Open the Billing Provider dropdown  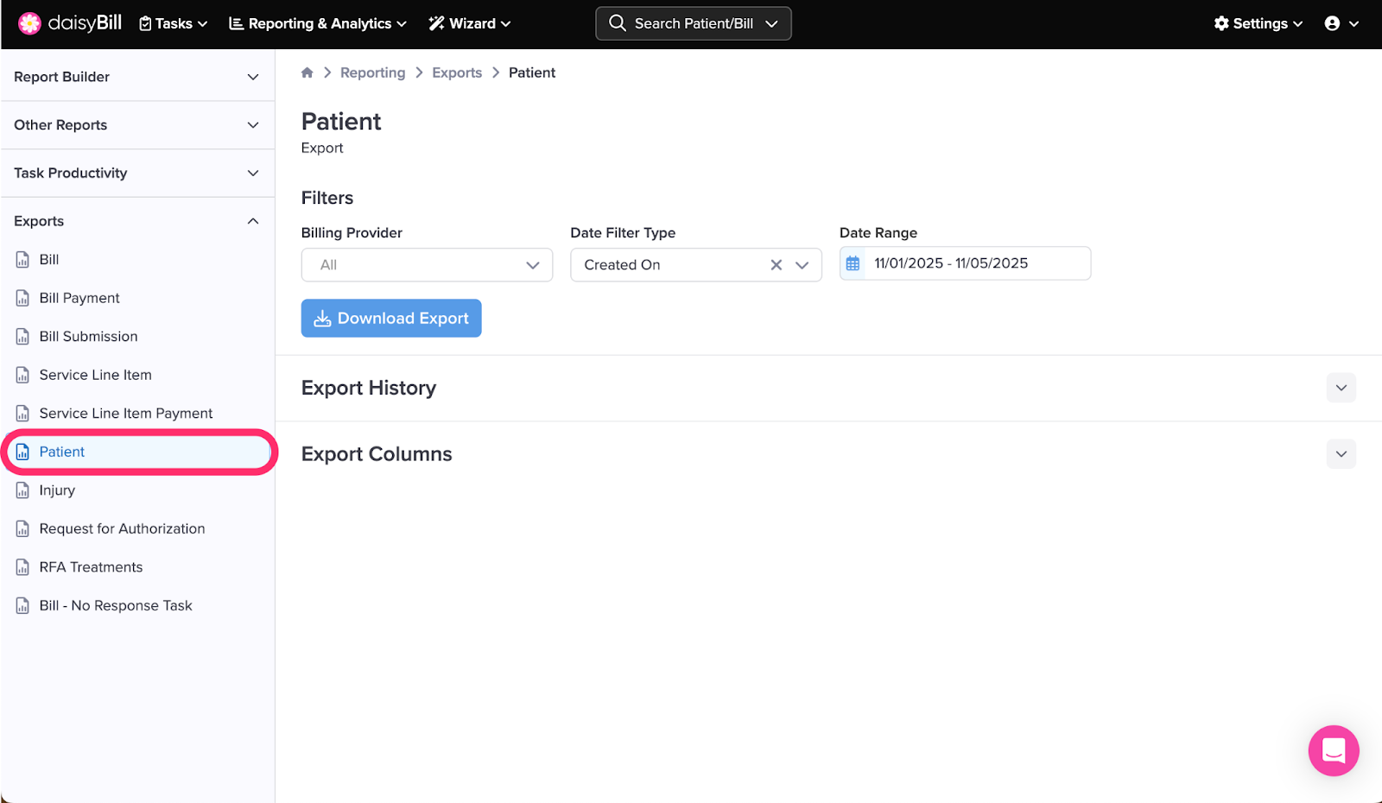point(427,265)
